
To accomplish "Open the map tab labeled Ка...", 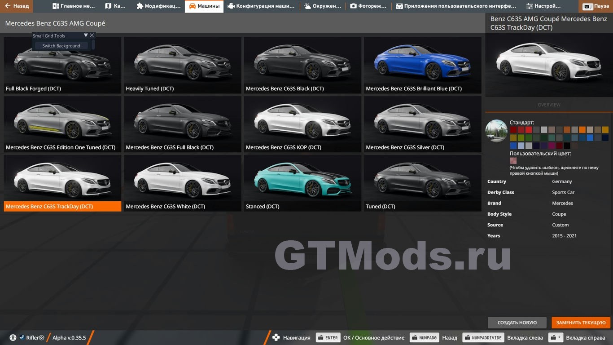I will coord(115,6).
